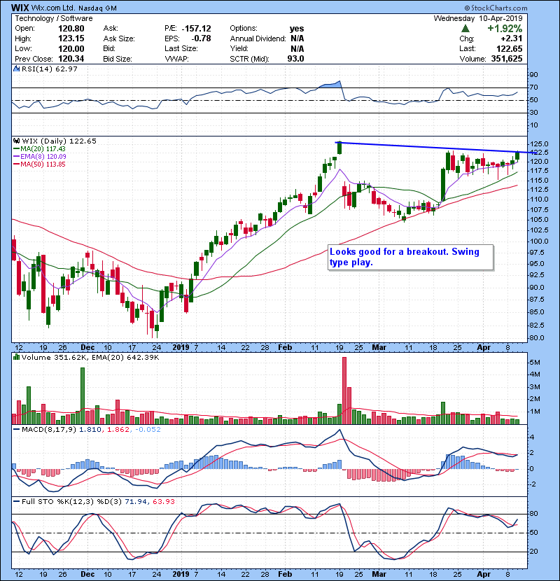This screenshot has height=581, width=560.
Task: Click the MA(20) 117.43 legend entry
Action: (39, 148)
